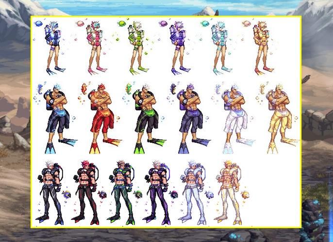Select the green female diver sprite

138,48
